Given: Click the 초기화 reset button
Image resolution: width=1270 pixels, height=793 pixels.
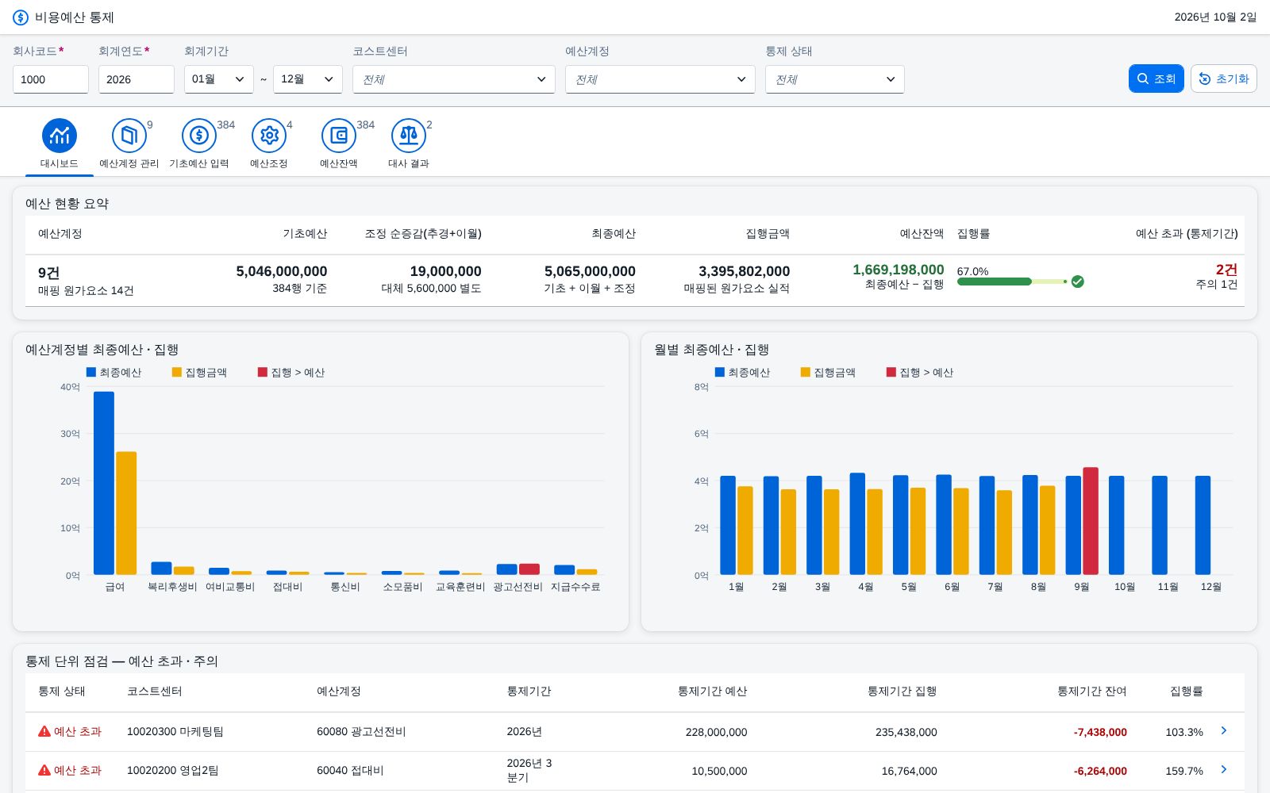Looking at the screenshot, I should (1224, 79).
